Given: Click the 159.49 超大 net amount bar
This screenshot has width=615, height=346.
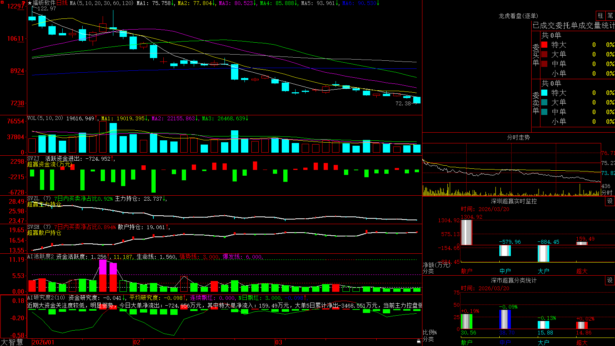Looking at the screenshot, I should coord(582,243).
